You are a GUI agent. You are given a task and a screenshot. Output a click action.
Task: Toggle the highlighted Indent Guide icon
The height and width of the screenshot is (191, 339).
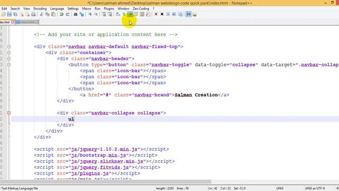click(x=130, y=14)
